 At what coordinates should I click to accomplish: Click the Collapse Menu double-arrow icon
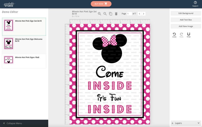(4, 123)
